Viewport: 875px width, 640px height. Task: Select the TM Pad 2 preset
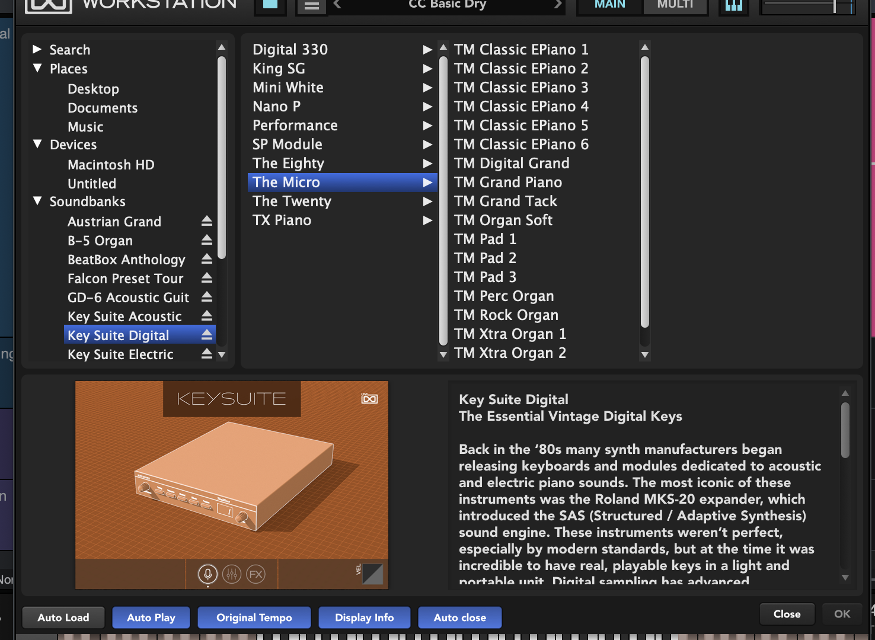point(485,258)
